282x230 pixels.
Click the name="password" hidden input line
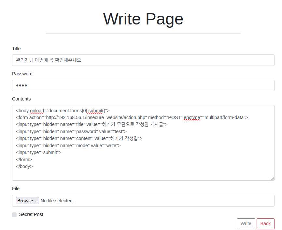click(71, 131)
